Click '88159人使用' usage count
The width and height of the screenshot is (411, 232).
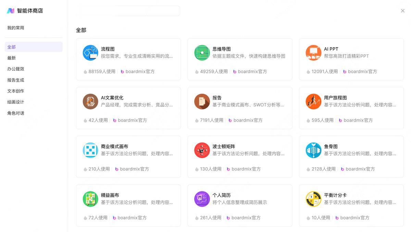point(102,72)
